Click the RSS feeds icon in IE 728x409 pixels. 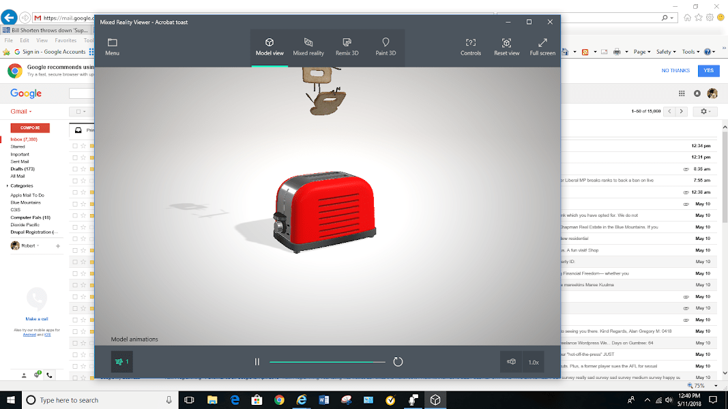click(585, 52)
